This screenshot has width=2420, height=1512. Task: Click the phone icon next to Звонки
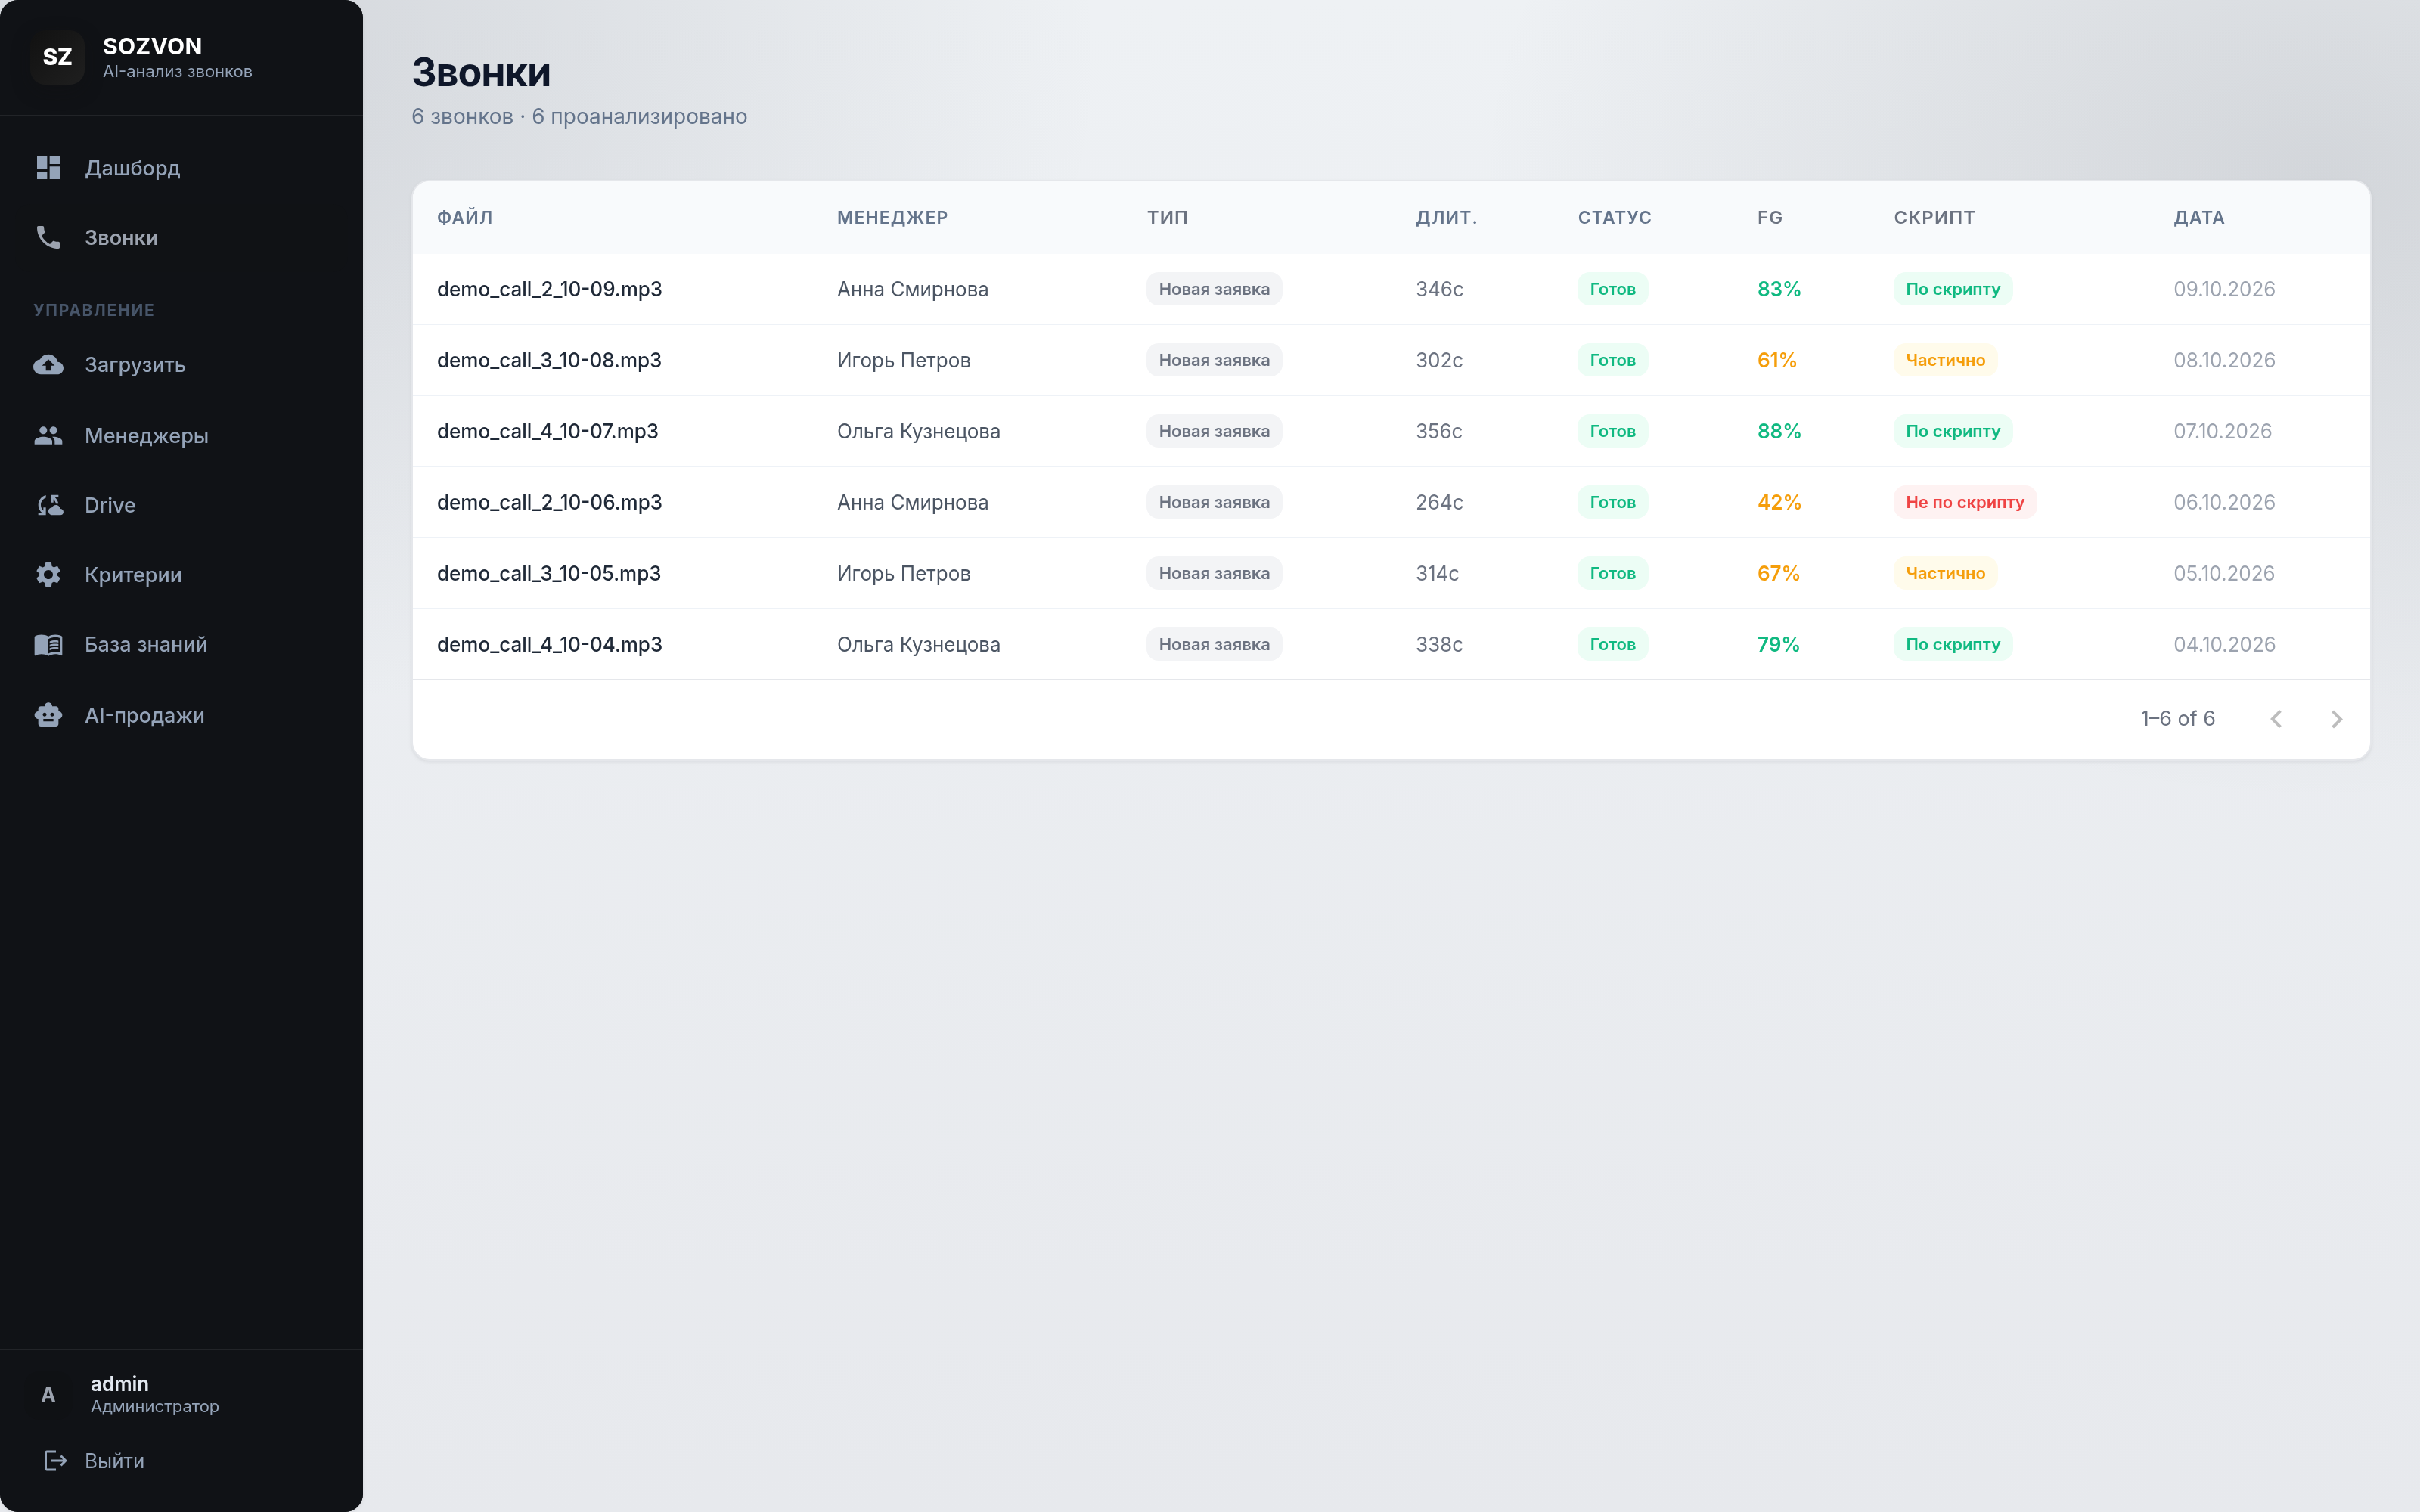pyautogui.click(x=48, y=237)
